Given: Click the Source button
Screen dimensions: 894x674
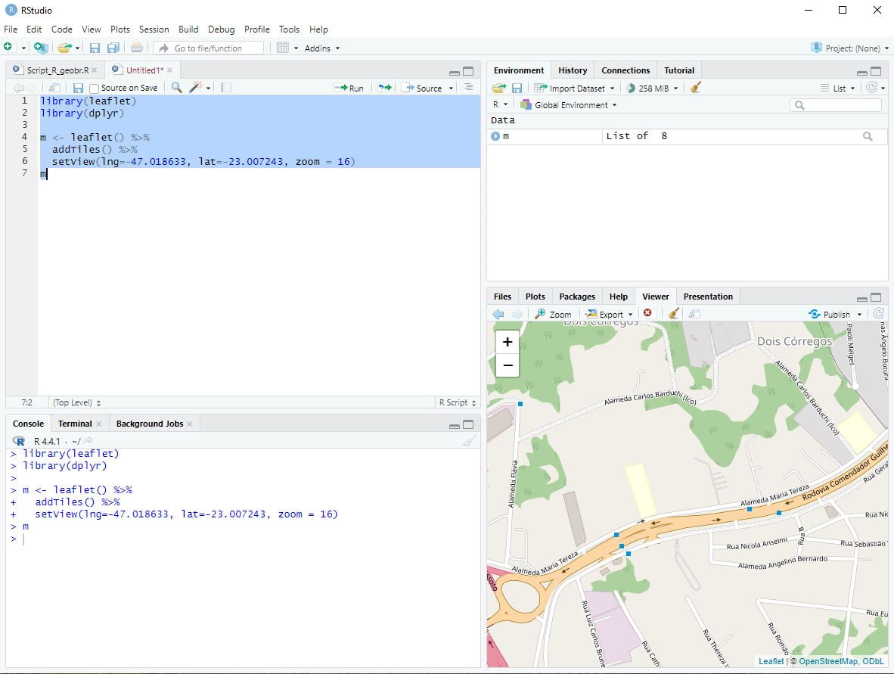Looking at the screenshot, I should point(423,89).
